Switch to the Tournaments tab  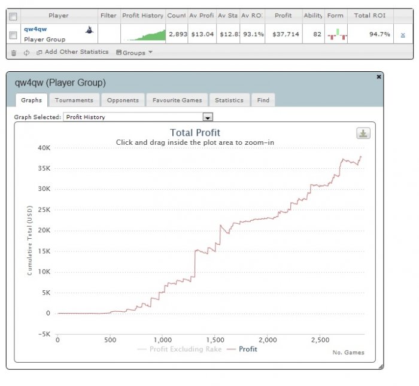coord(74,100)
